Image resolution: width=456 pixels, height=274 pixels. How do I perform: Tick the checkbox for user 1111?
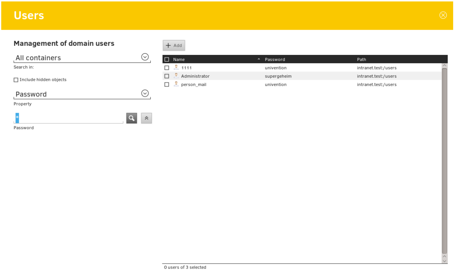point(167,68)
